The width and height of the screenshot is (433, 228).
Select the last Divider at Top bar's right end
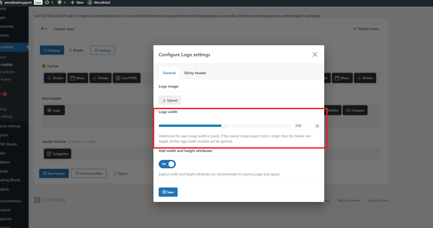coord(365,78)
